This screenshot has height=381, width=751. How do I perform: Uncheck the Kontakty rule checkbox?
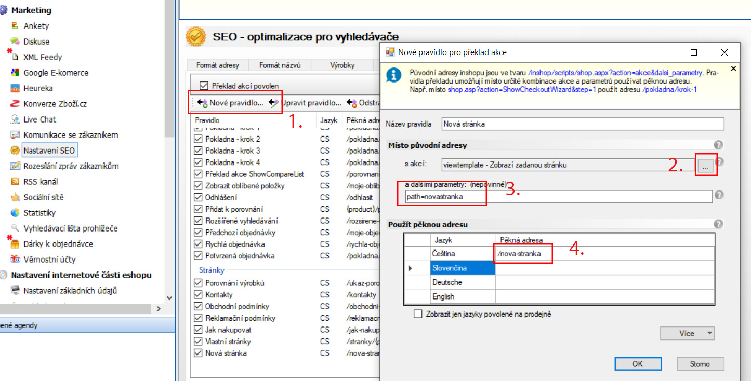(x=198, y=295)
